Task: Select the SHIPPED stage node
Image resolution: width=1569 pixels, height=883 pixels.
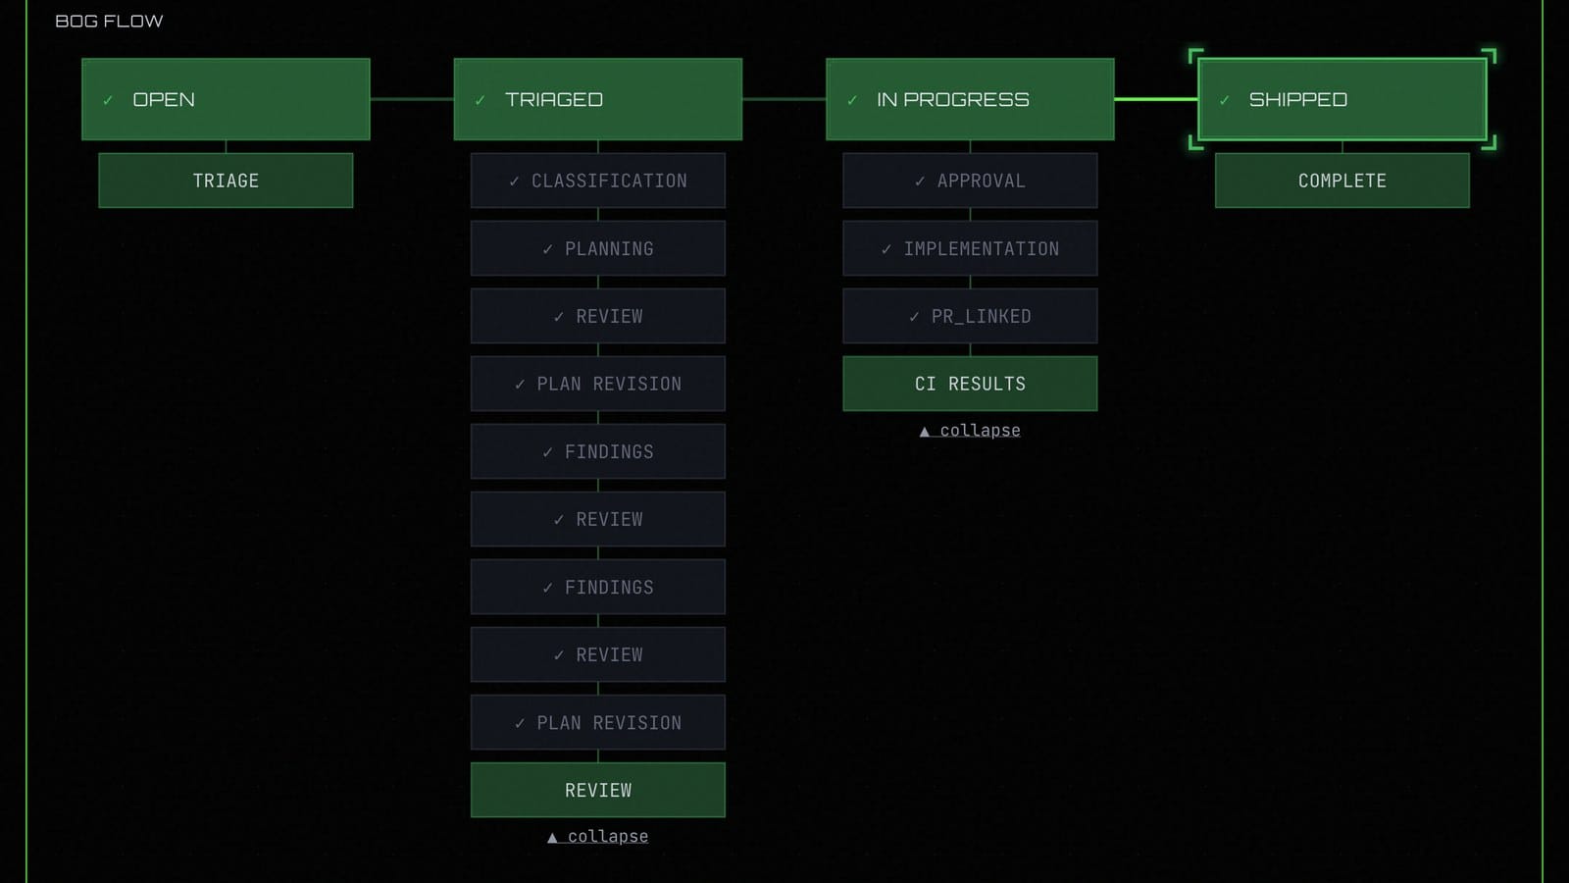Action: pos(1341,99)
